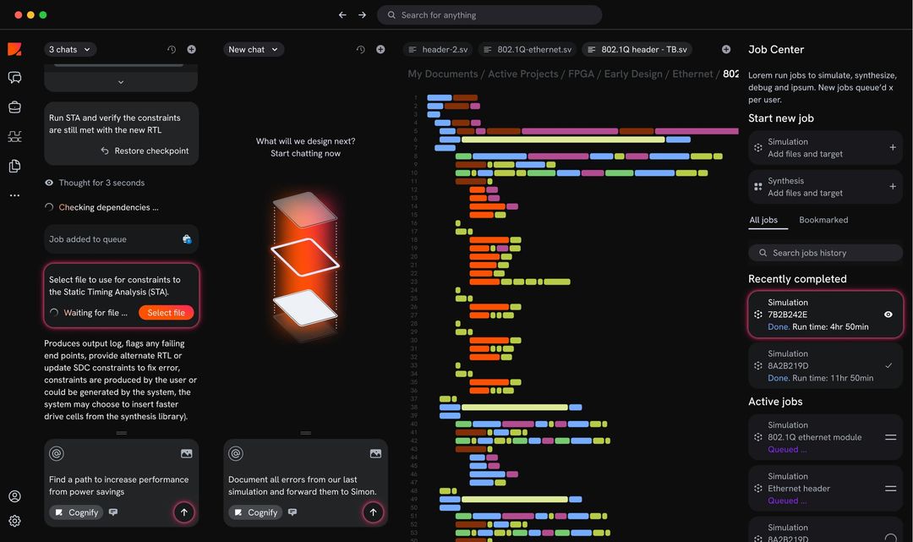Viewport: 913px width, 542px height.
Task: Mention with @ in 'Document all errors' box
Action: coord(236,453)
